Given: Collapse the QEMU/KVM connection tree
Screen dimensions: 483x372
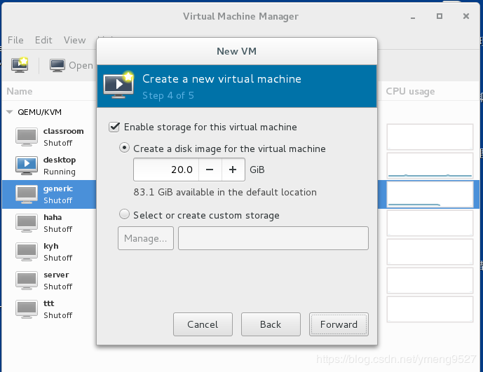Looking at the screenshot, I should pyautogui.click(x=10, y=111).
